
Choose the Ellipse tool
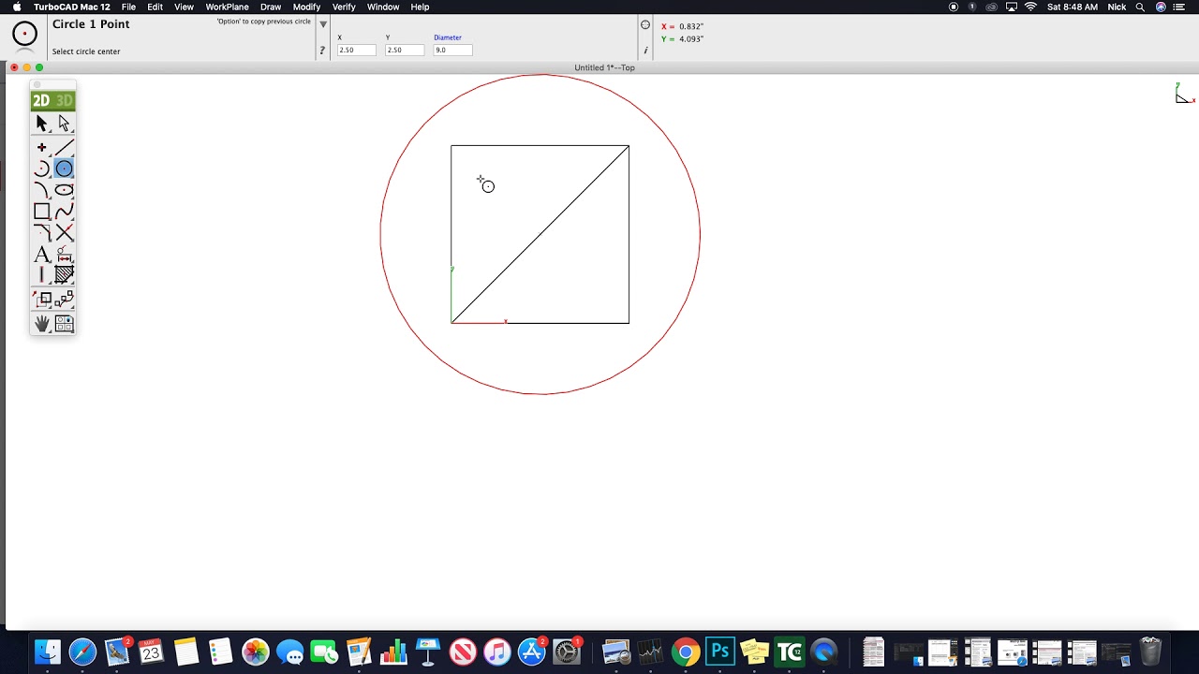point(64,190)
